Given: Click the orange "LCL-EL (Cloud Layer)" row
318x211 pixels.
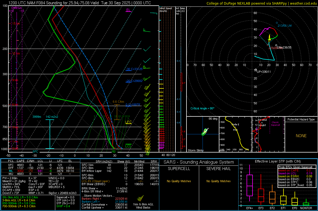Looking at the screenshot, I should pyautogui.click(x=120, y=181).
